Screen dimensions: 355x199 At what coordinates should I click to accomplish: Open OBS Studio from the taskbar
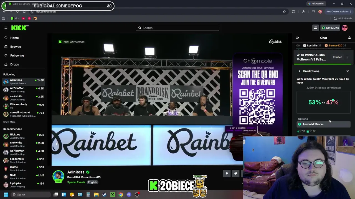pos(137,195)
